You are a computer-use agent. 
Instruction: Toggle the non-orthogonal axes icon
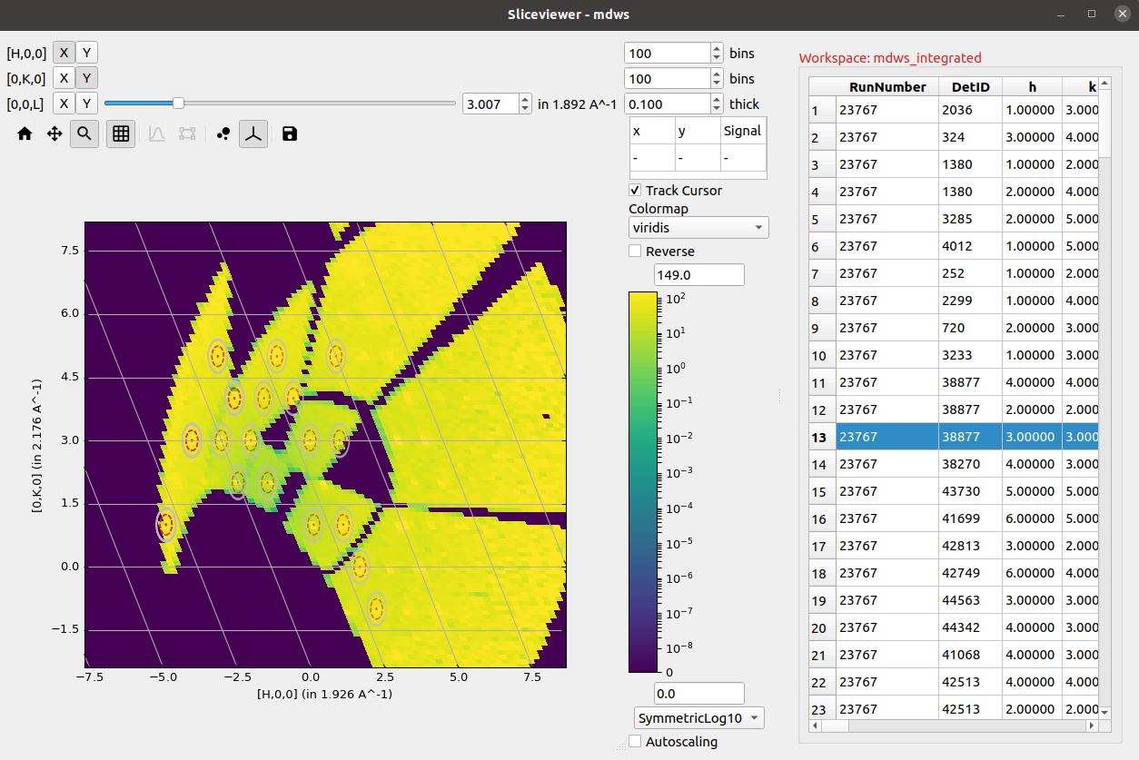pyautogui.click(x=254, y=134)
